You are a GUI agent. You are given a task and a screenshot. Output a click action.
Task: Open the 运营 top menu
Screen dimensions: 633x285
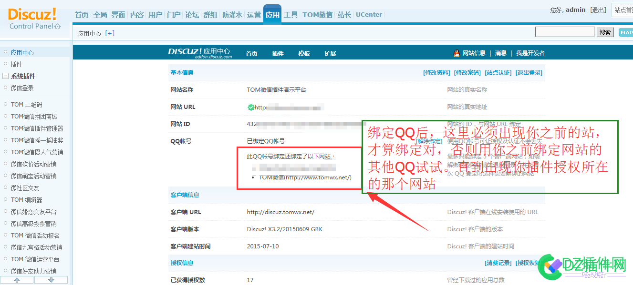254,15
